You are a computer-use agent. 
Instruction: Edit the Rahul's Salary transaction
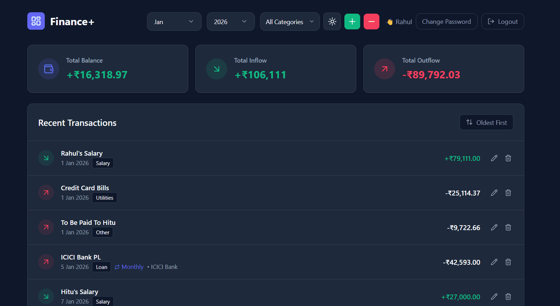[494, 158]
